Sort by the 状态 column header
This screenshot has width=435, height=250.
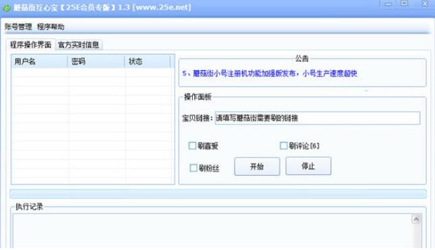click(148, 61)
